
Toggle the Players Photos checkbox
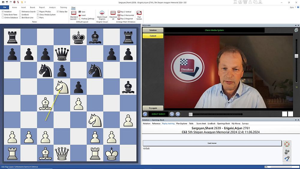38,12
